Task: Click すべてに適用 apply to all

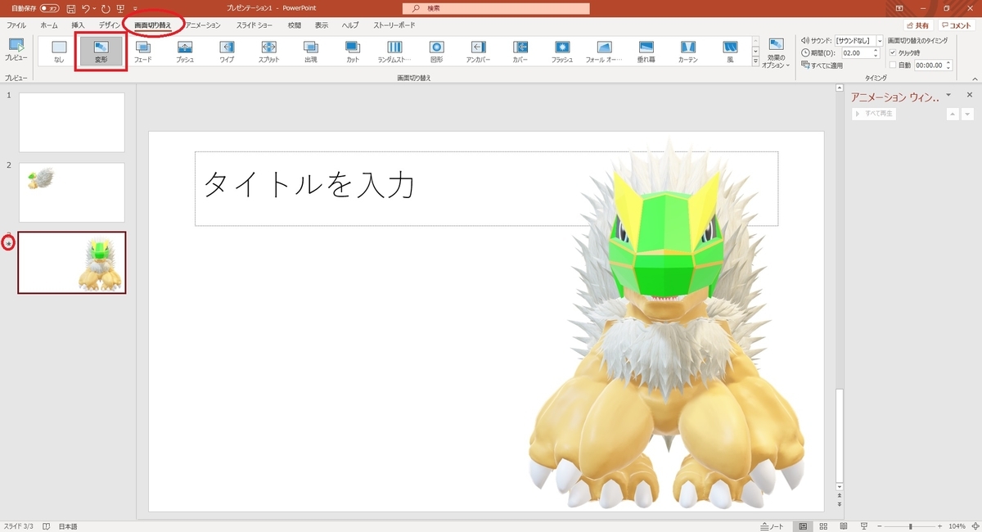Action: pos(822,65)
